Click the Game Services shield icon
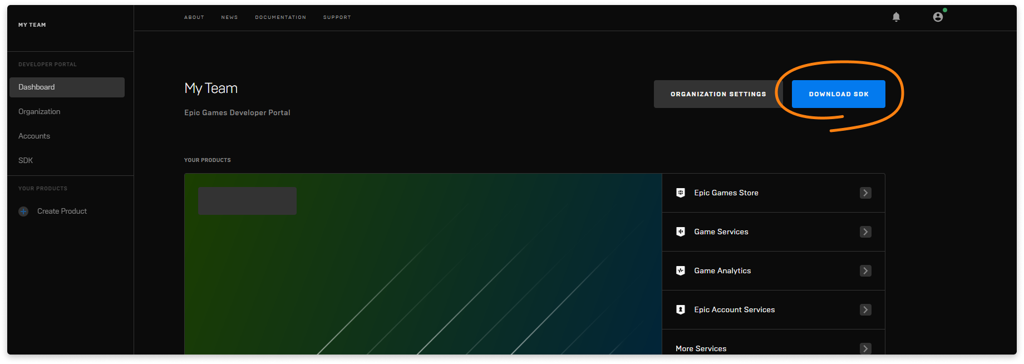The image size is (1024, 364). pos(680,232)
